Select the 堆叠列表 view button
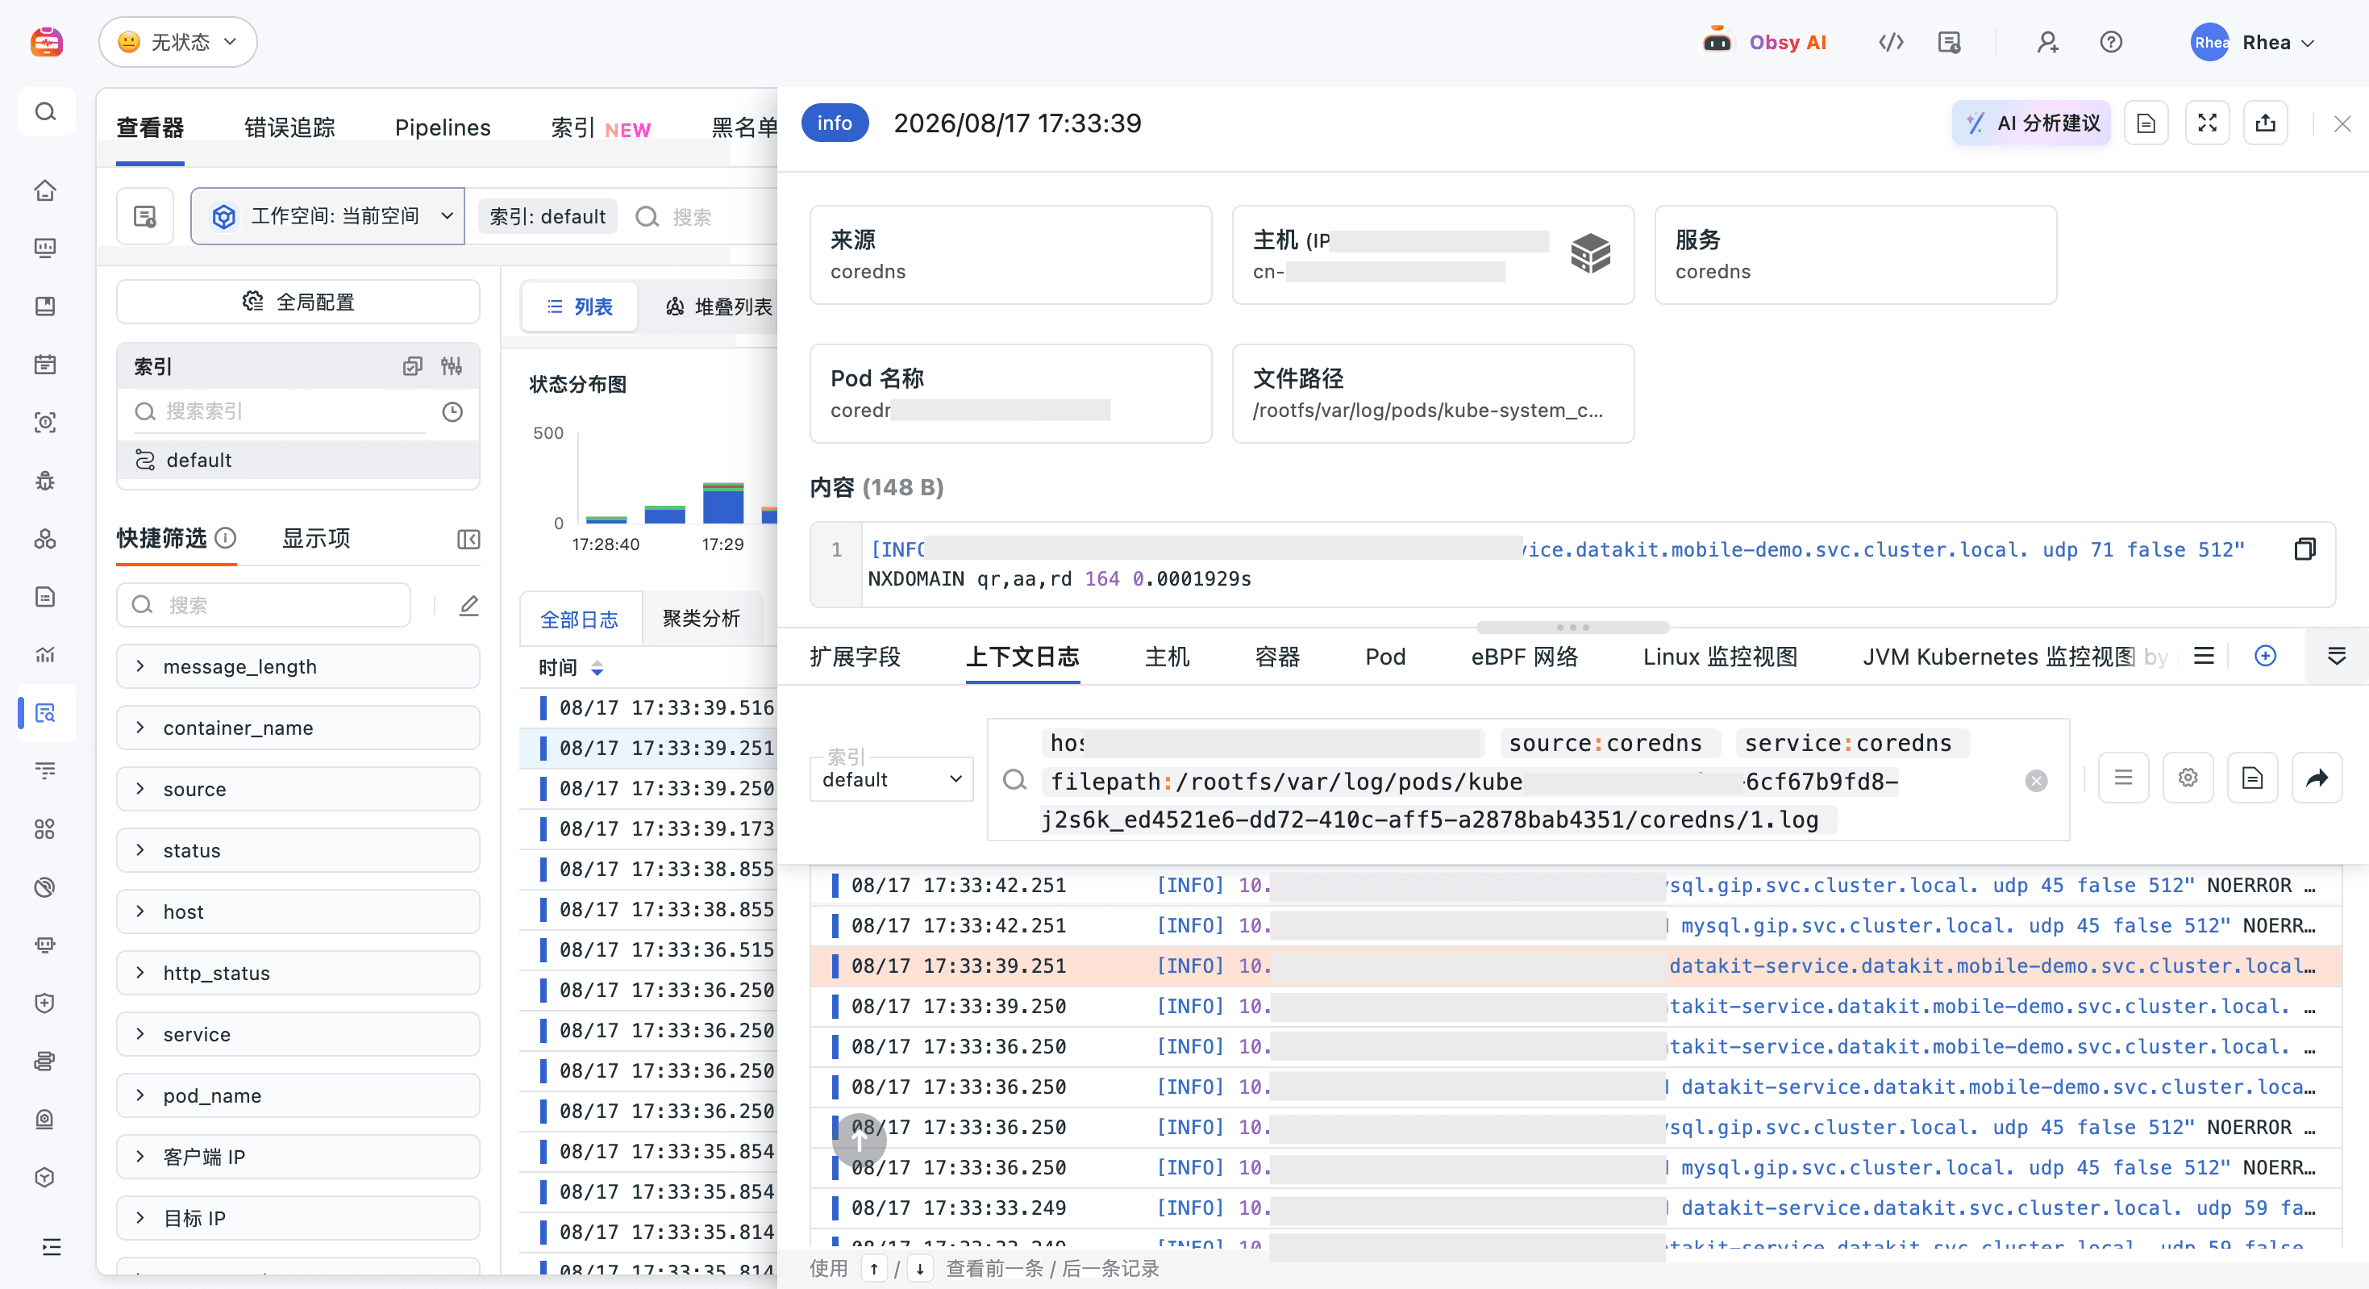Image resolution: width=2369 pixels, height=1289 pixels. coord(719,307)
